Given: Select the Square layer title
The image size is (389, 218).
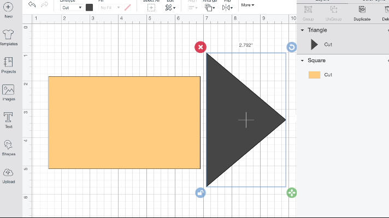Looking at the screenshot, I should pos(316,60).
